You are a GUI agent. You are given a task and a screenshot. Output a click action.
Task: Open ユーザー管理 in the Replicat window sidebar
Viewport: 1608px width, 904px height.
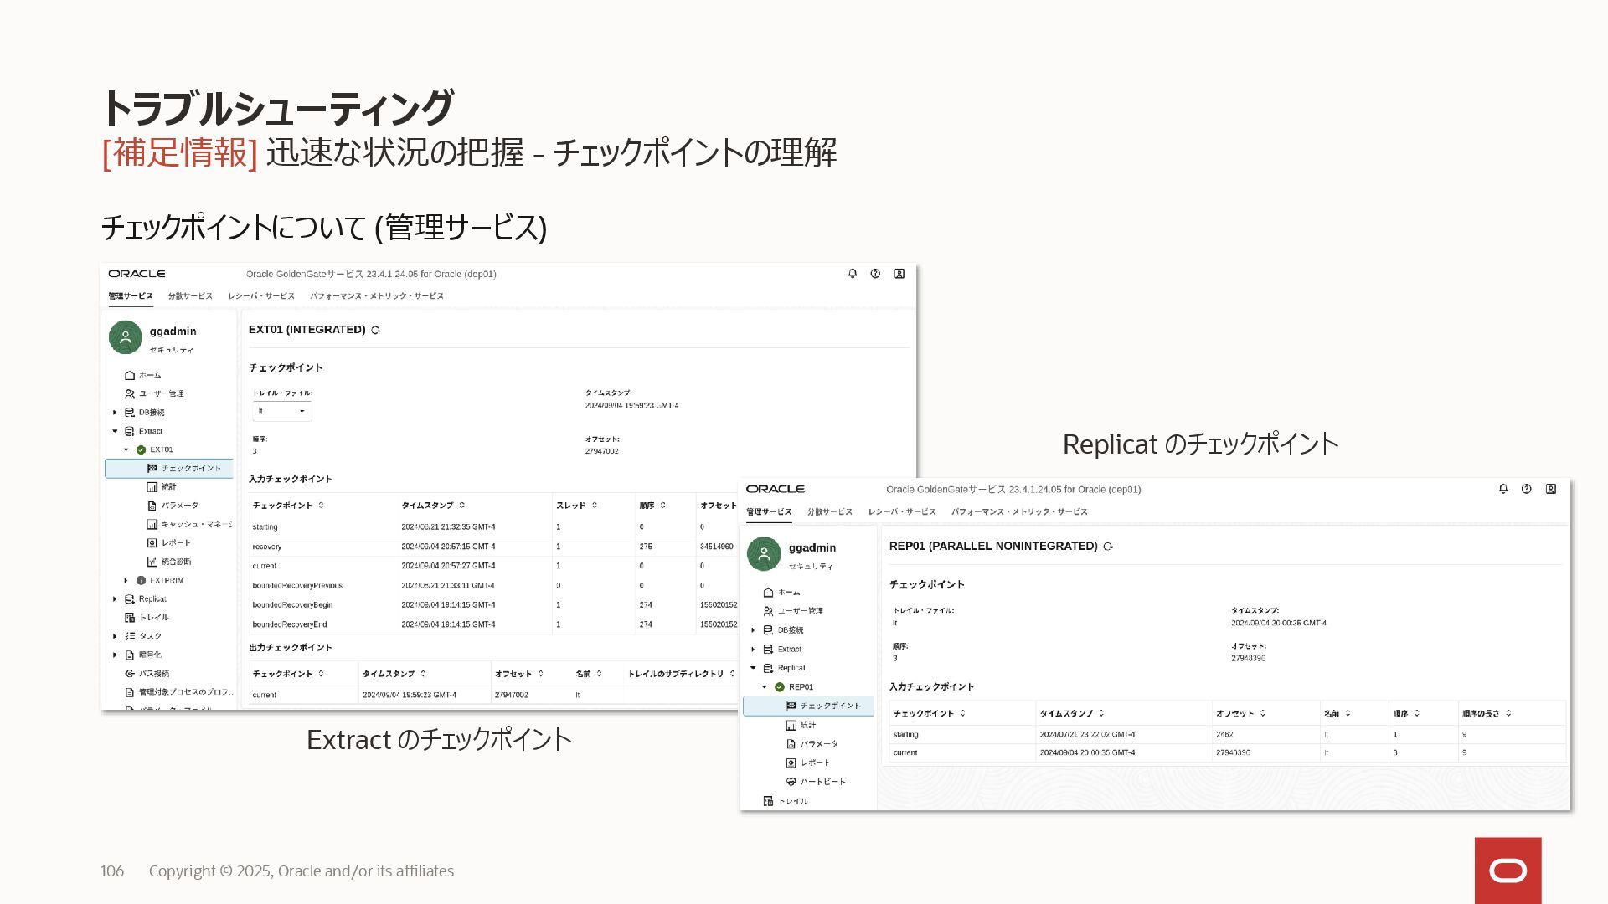[x=799, y=611]
